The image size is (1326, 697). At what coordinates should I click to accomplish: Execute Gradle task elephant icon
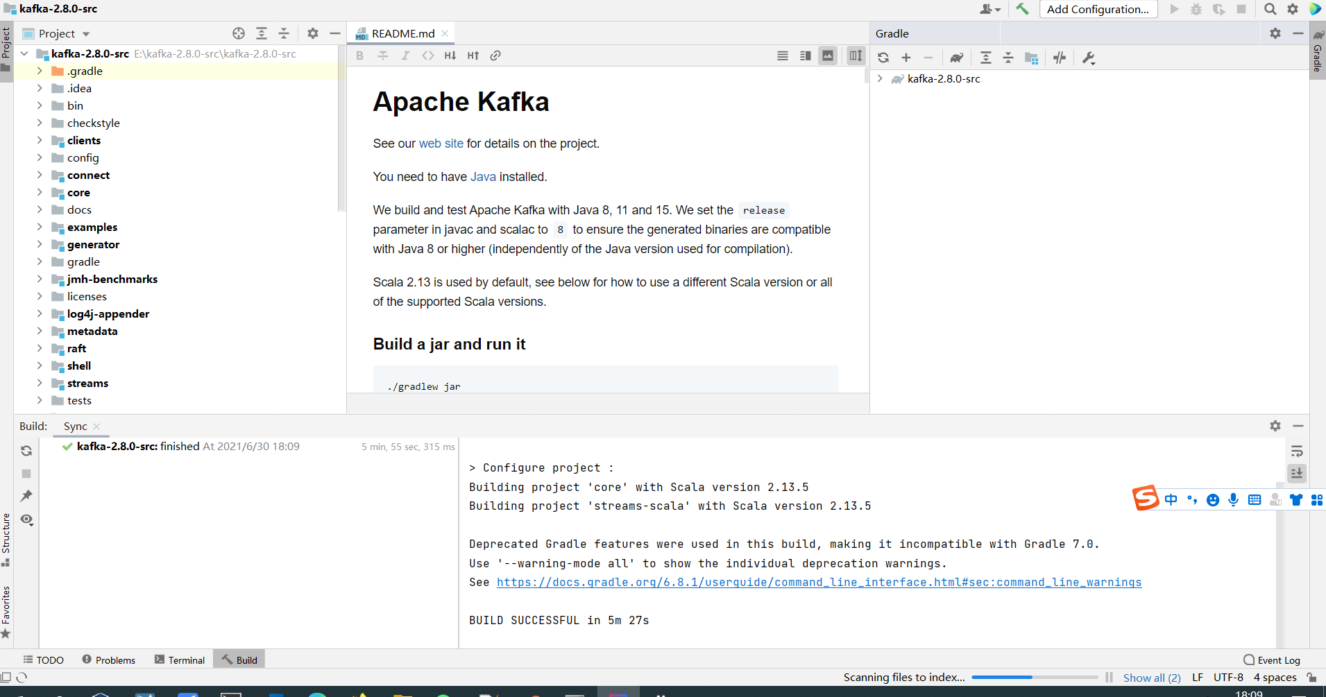point(957,58)
